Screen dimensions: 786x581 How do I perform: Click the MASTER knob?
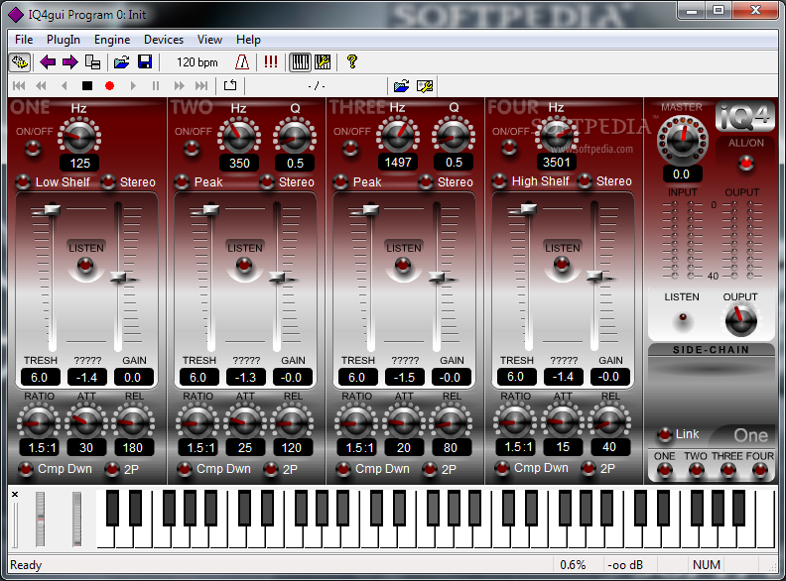(682, 139)
